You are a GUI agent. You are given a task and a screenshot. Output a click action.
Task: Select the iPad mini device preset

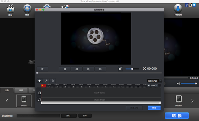179,101
